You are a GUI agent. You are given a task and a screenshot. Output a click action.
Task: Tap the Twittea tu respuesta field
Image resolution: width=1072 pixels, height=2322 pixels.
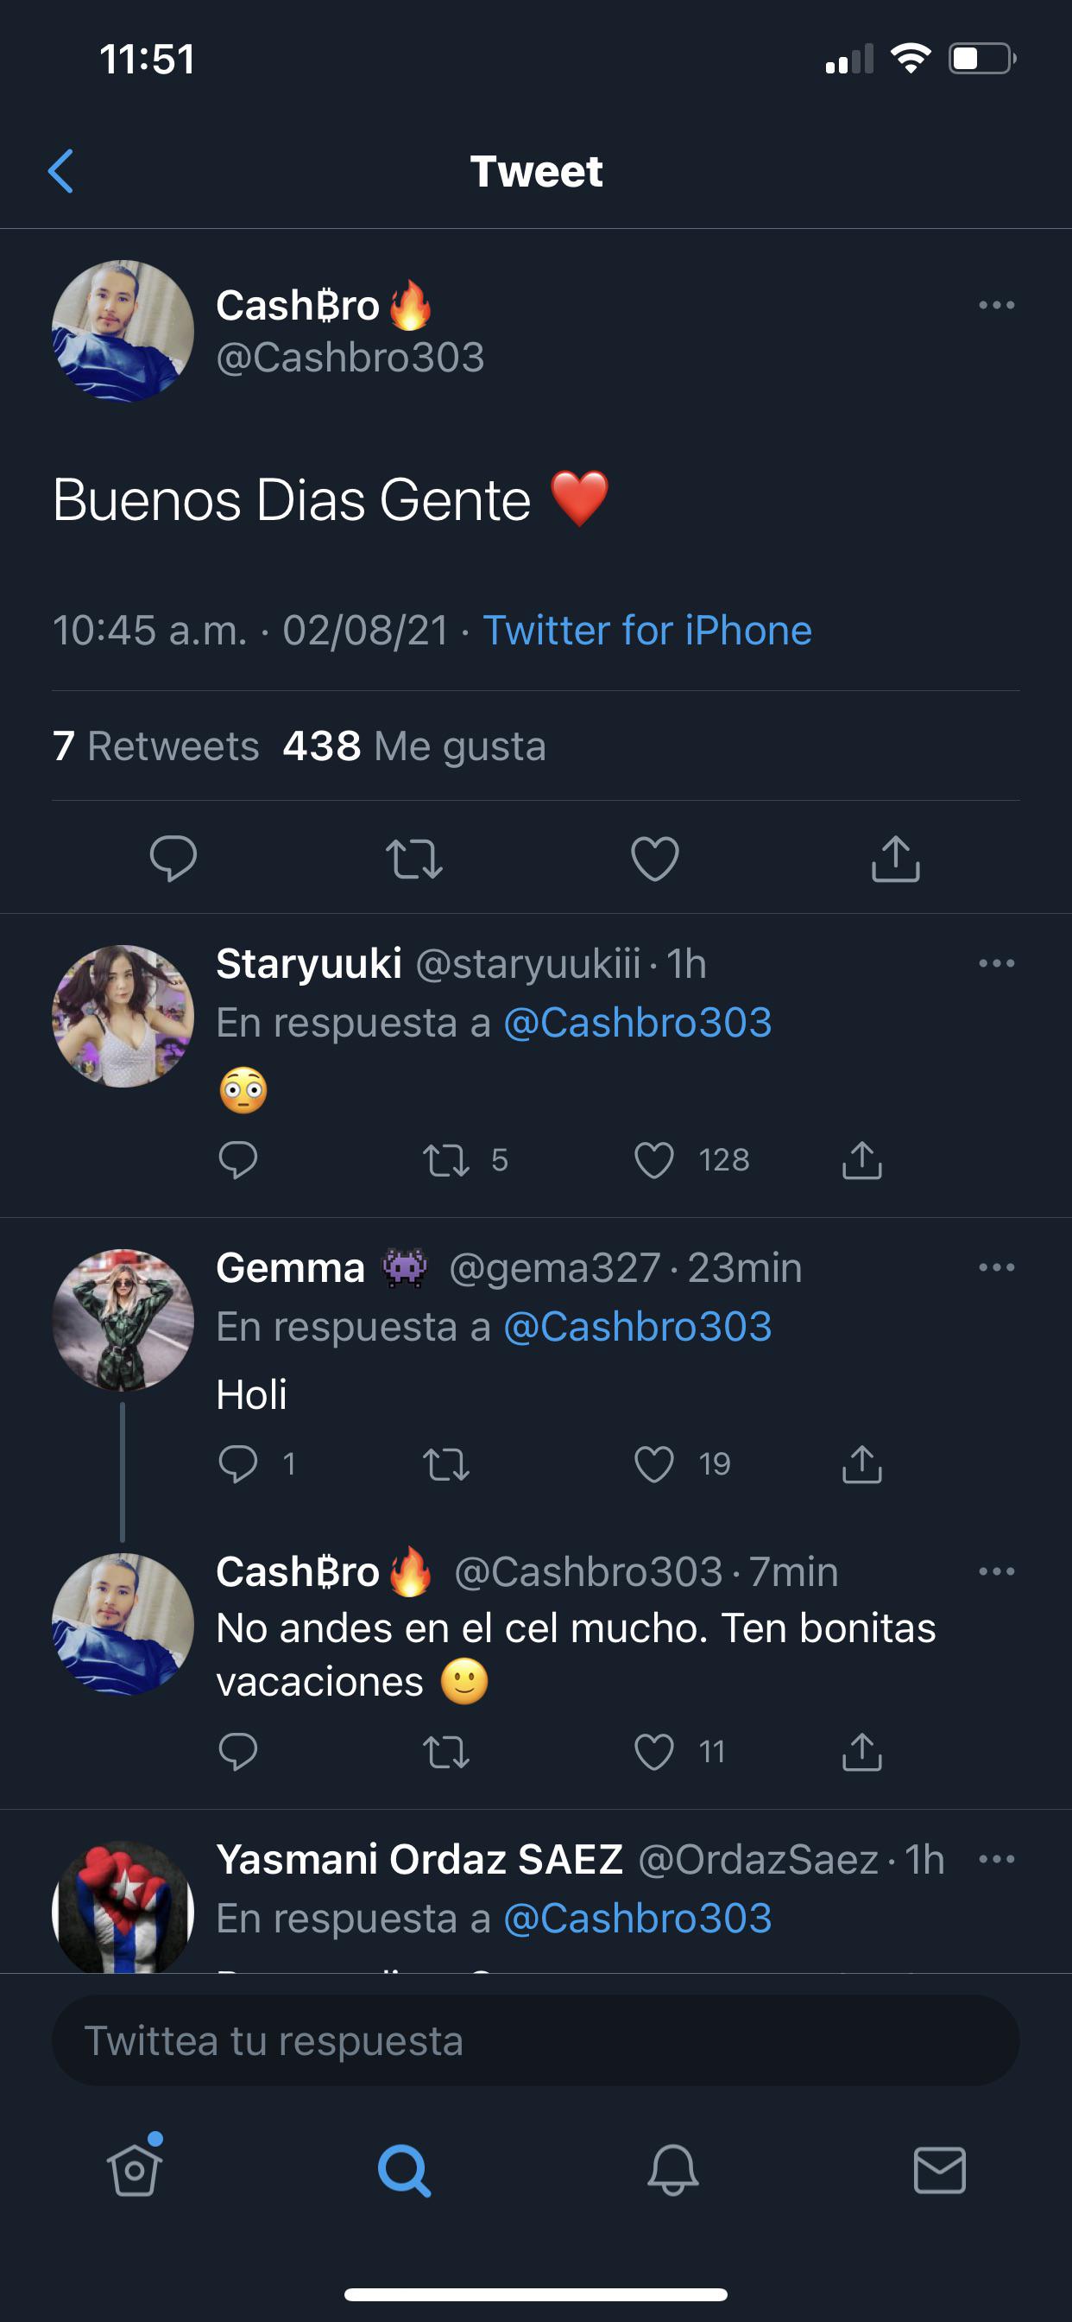click(x=535, y=2040)
